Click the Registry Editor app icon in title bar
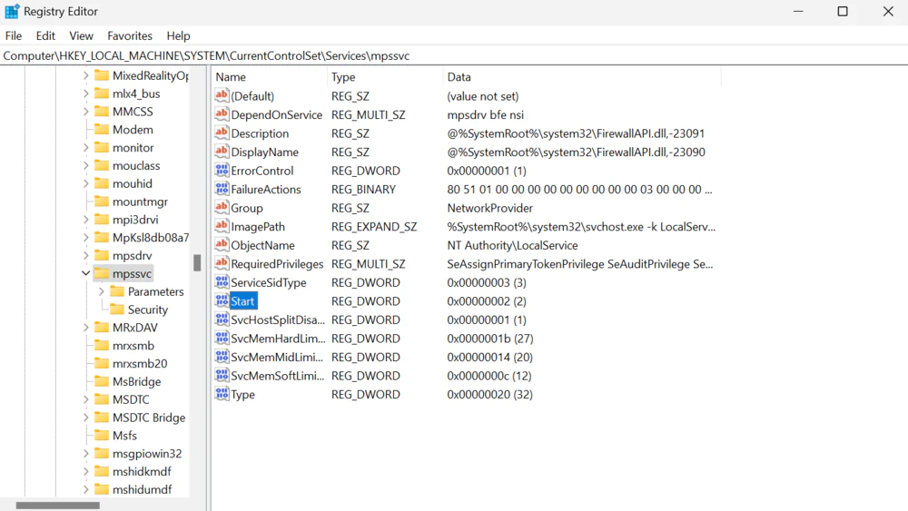Viewport: 908px width, 511px height. (x=12, y=11)
